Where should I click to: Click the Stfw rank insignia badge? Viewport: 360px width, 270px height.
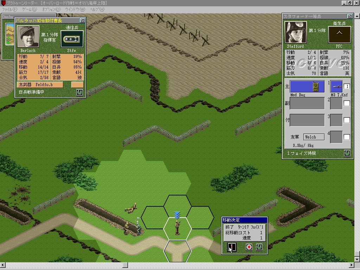click(x=72, y=39)
